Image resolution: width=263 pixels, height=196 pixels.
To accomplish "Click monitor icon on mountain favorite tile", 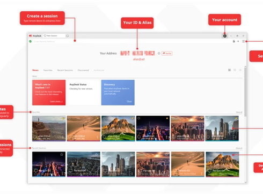I will pyautogui.click(x=105, y=137).
